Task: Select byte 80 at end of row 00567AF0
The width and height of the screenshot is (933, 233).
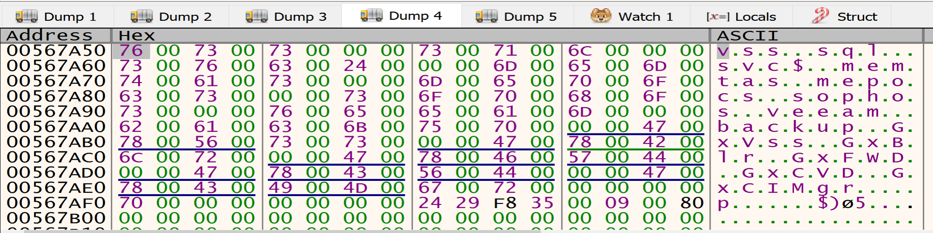Action: (x=692, y=203)
